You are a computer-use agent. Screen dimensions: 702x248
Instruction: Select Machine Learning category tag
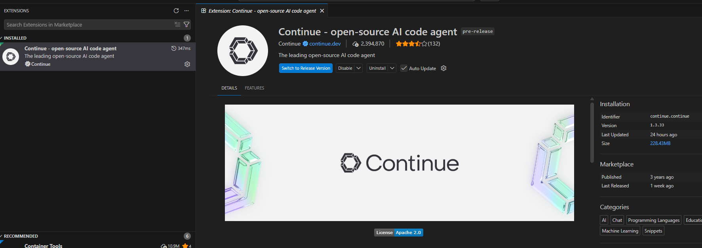tap(620, 231)
